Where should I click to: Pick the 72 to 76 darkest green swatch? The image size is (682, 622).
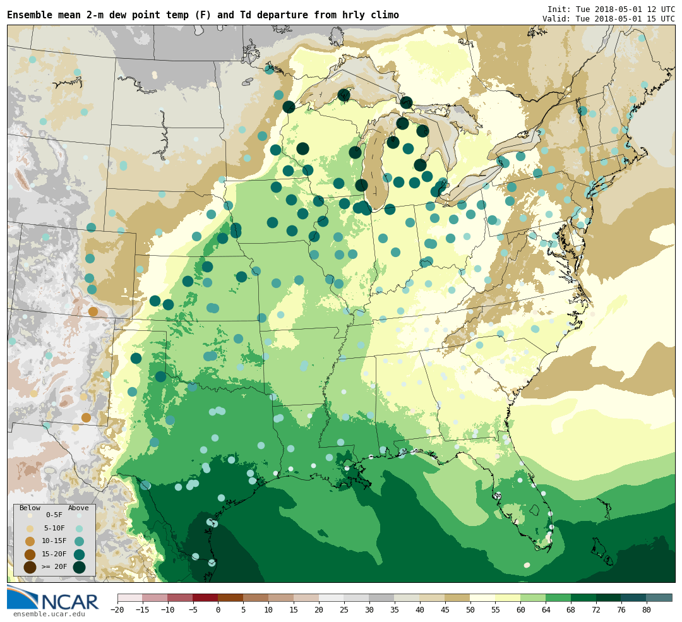point(609,597)
